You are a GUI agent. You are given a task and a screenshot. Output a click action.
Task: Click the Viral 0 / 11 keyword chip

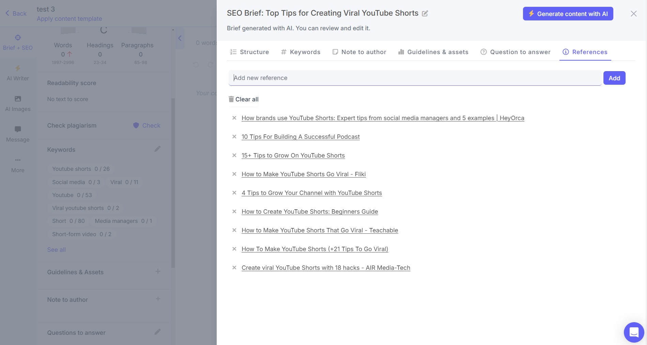click(124, 182)
